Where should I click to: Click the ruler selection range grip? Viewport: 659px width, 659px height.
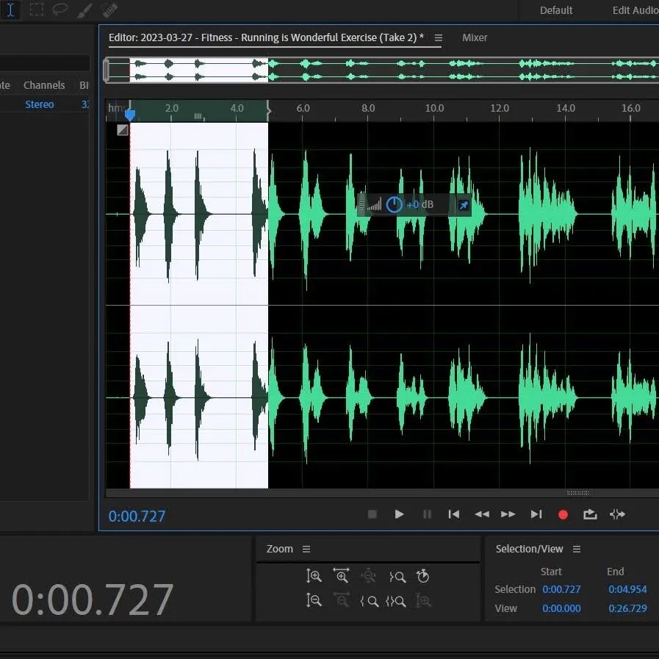(x=198, y=116)
